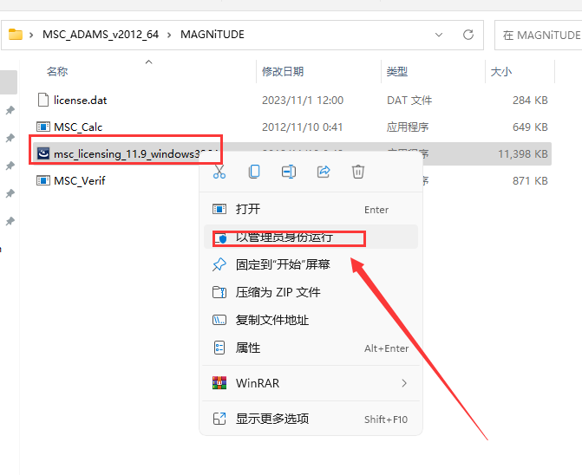Select the msc_licensing_11.9_windows file row
The image size is (582, 475).
[291, 154]
